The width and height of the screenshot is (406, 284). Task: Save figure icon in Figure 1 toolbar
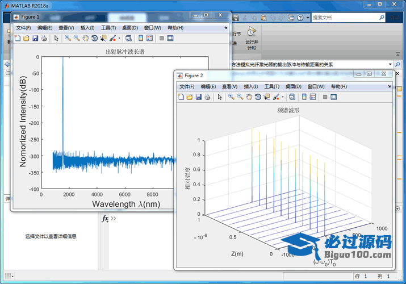pyautogui.click(x=35, y=38)
